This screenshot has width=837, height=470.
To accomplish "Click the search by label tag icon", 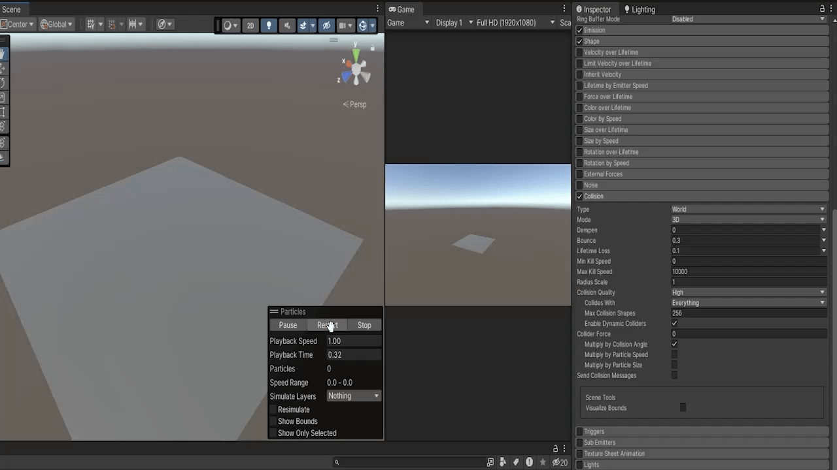I will [516, 462].
